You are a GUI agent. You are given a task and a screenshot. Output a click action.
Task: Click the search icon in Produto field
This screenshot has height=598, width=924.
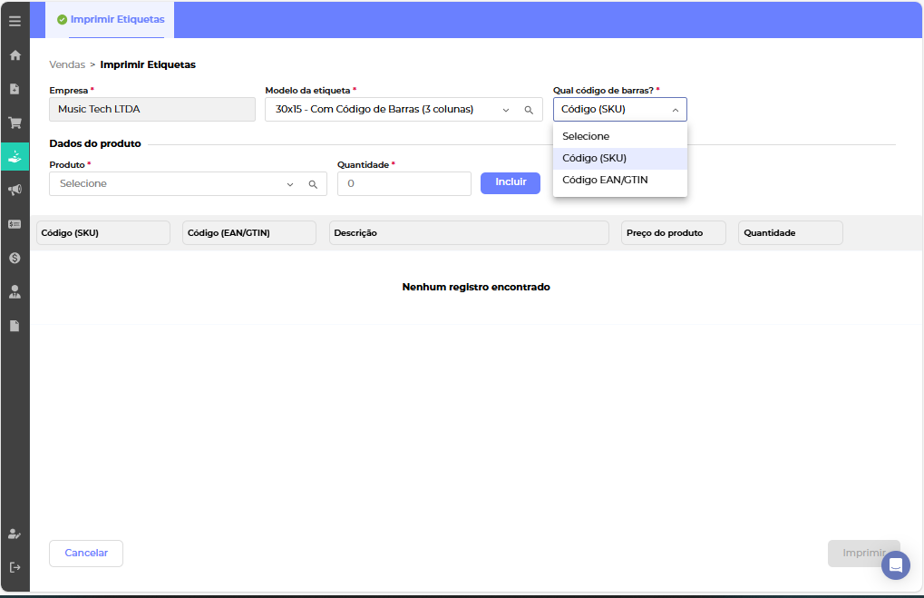click(313, 184)
